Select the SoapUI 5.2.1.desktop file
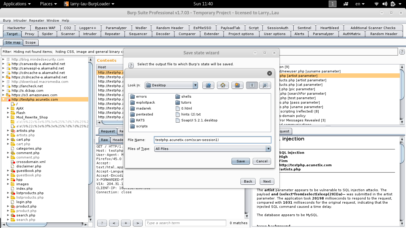Screen dimensions: 406x228 196,120
